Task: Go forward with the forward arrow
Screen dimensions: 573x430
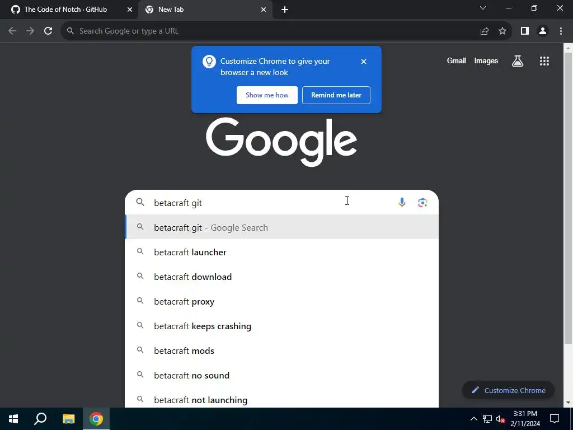Action: [x=30, y=31]
